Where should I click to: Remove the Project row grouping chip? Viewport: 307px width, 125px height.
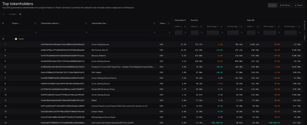(20, 14)
